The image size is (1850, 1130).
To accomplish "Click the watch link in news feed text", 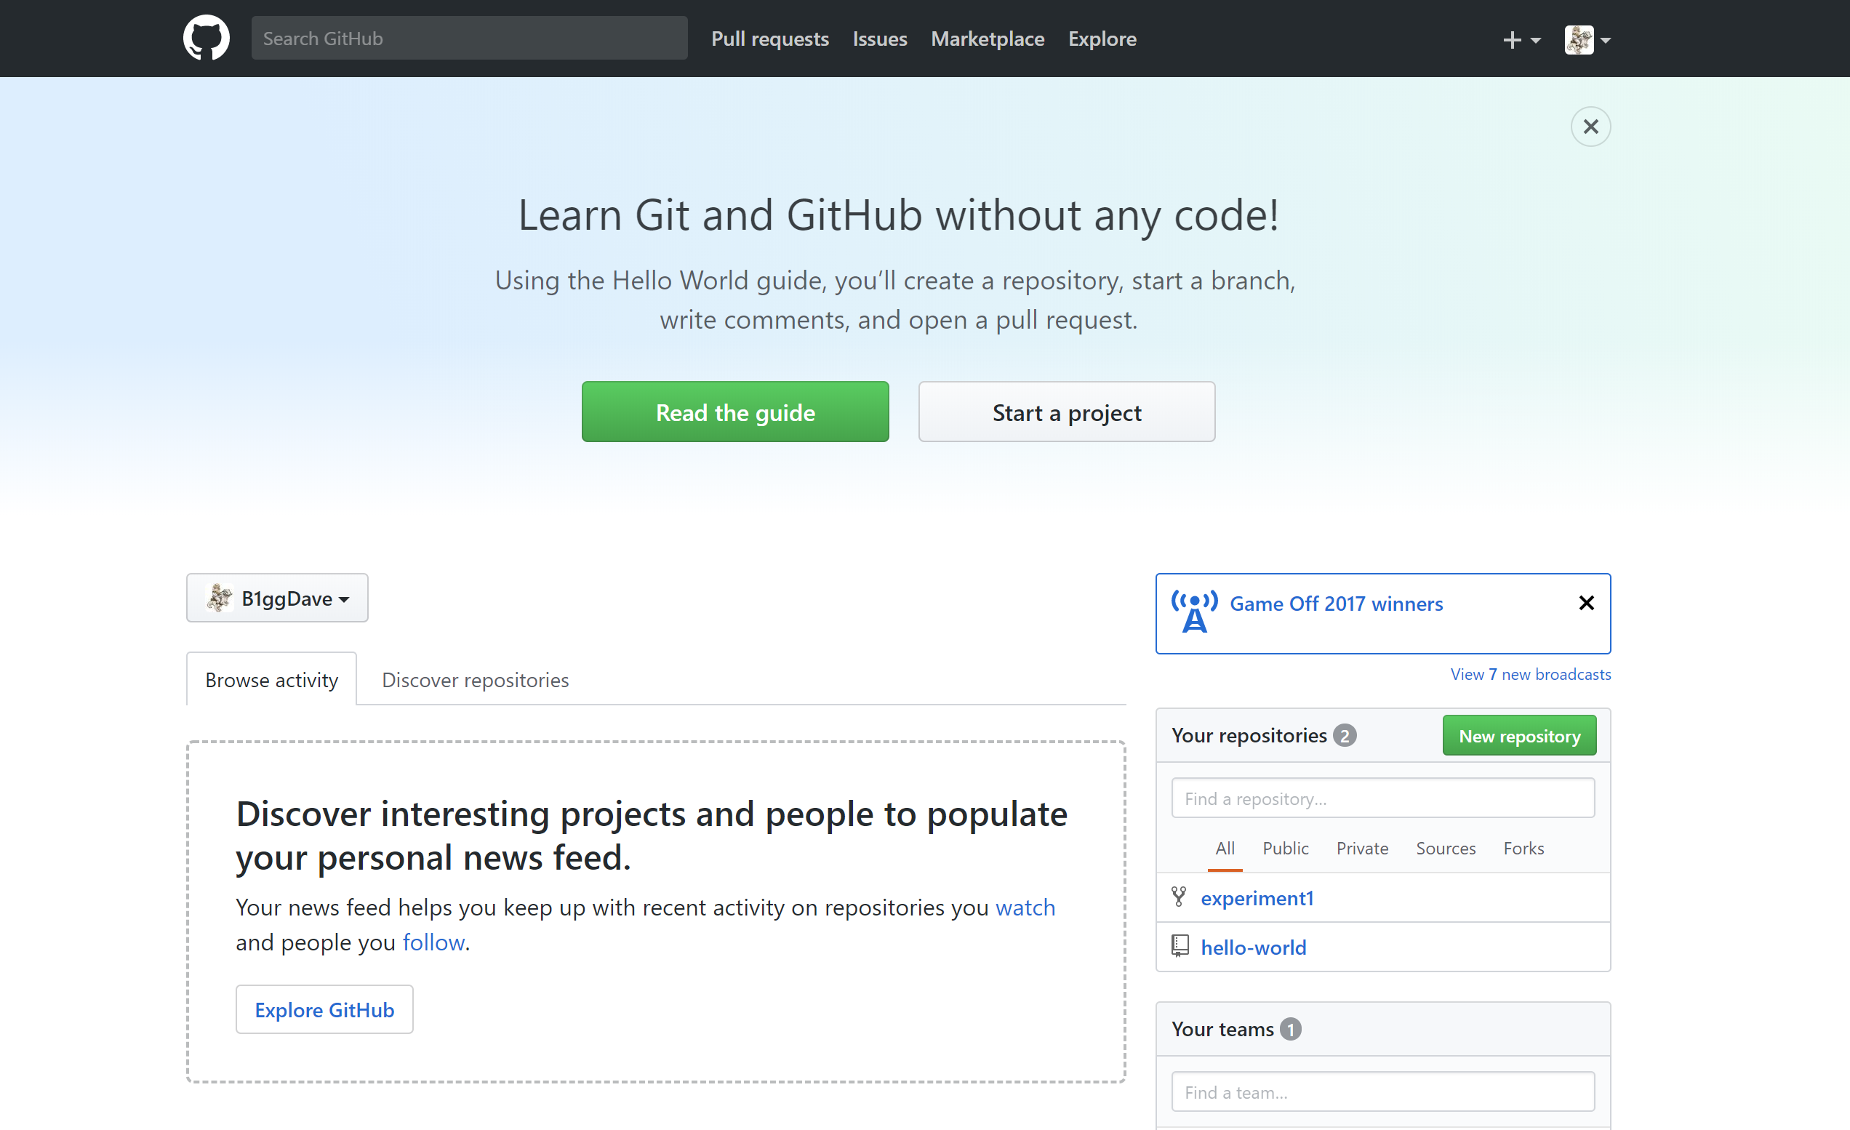I will pyautogui.click(x=1025, y=907).
